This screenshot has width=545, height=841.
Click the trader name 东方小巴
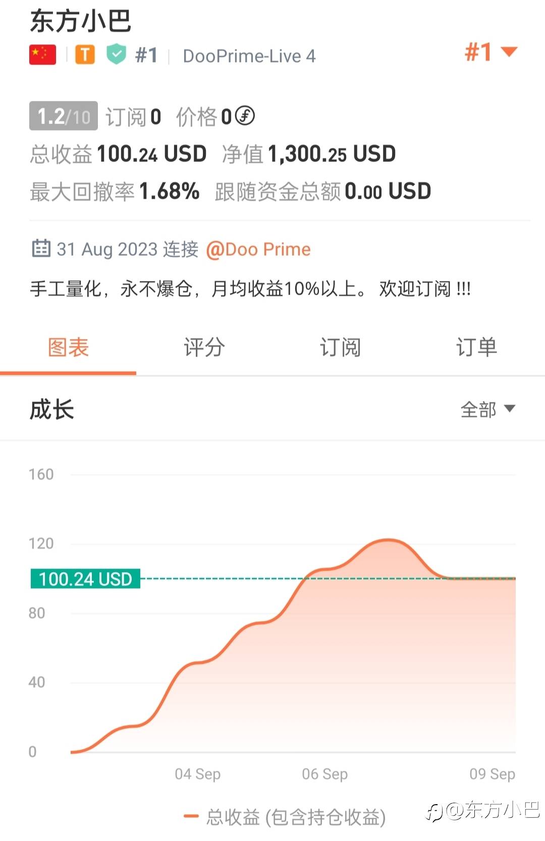[x=81, y=21]
